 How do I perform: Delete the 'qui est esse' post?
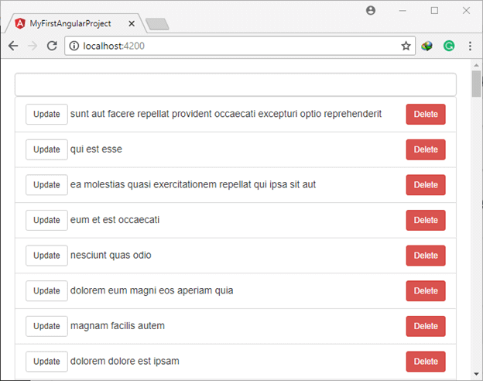point(426,149)
